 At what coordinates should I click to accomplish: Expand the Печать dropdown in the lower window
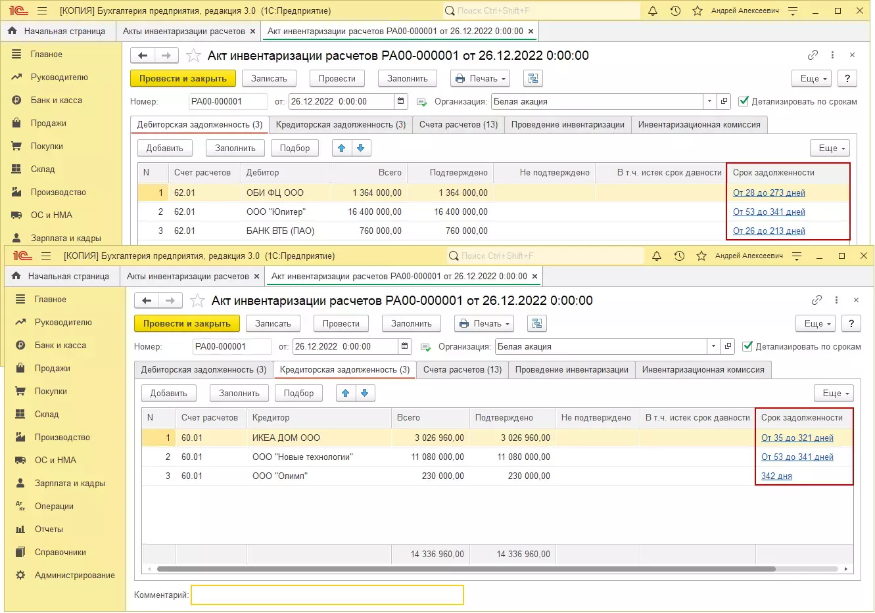point(484,324)
